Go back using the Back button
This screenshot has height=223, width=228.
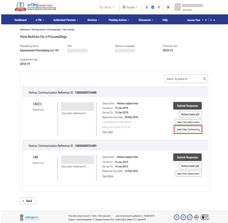pos(28,201)
